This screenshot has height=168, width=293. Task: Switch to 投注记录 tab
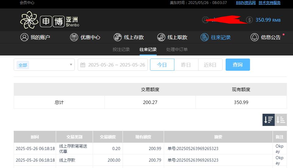click(121, 49)
